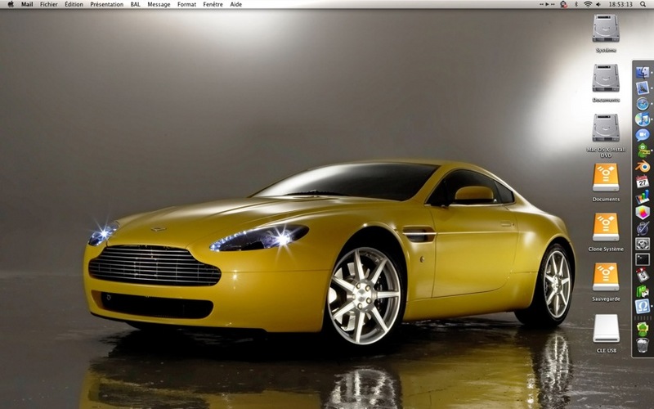The height and width of the screenshot is (409, 654).
Task: Open the Apple menu
Action: tap(11, 4)
